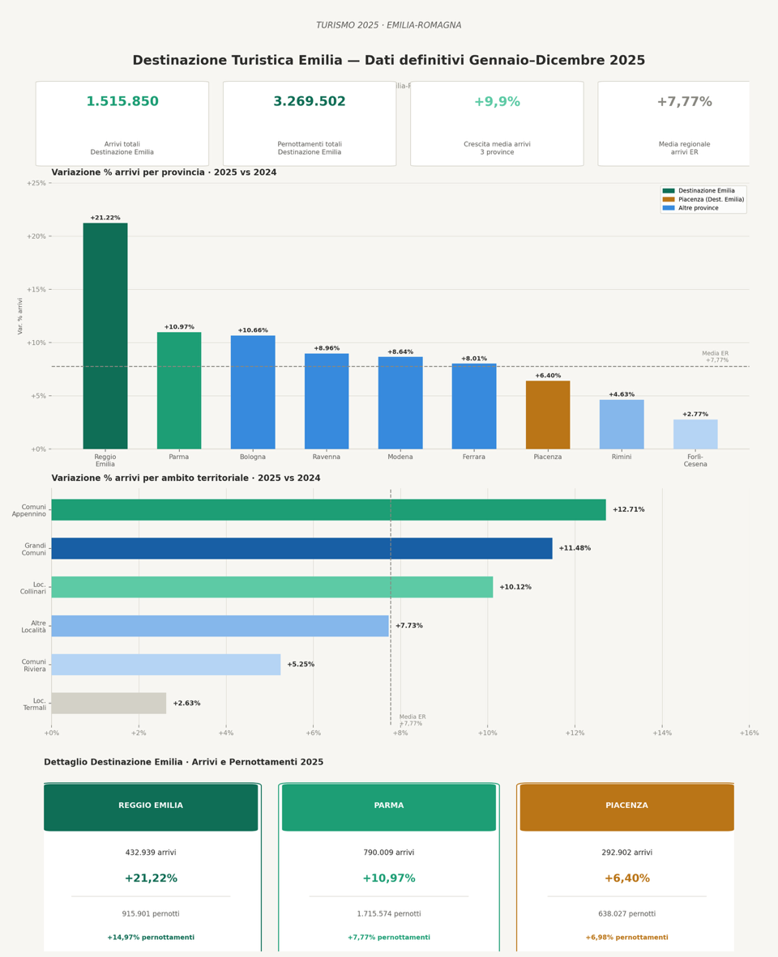778x957 pixels.
Task: Click the Parma bar showing +10.97%
Action: tap(179, 390)
